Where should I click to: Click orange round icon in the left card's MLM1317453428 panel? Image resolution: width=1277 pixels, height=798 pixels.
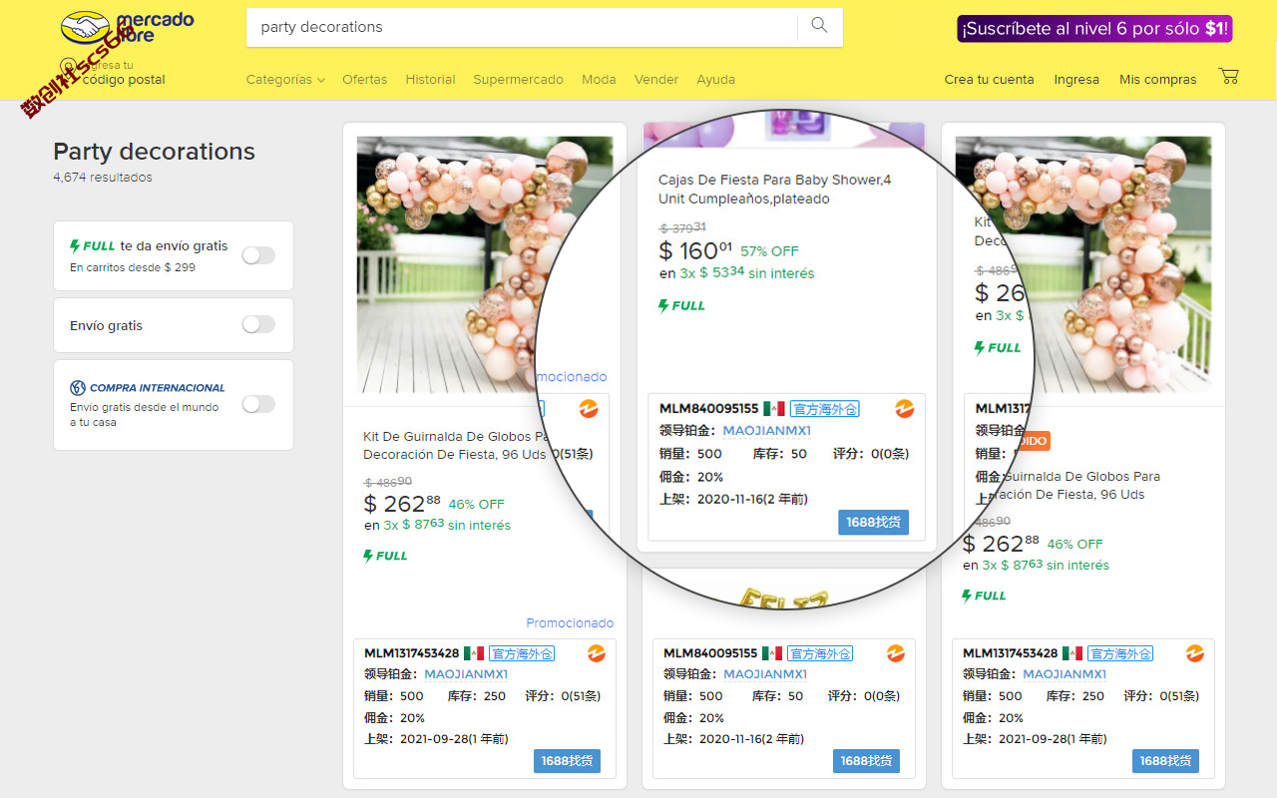[596, 653]
